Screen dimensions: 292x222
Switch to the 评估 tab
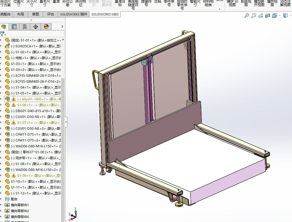tap(51, 14)
